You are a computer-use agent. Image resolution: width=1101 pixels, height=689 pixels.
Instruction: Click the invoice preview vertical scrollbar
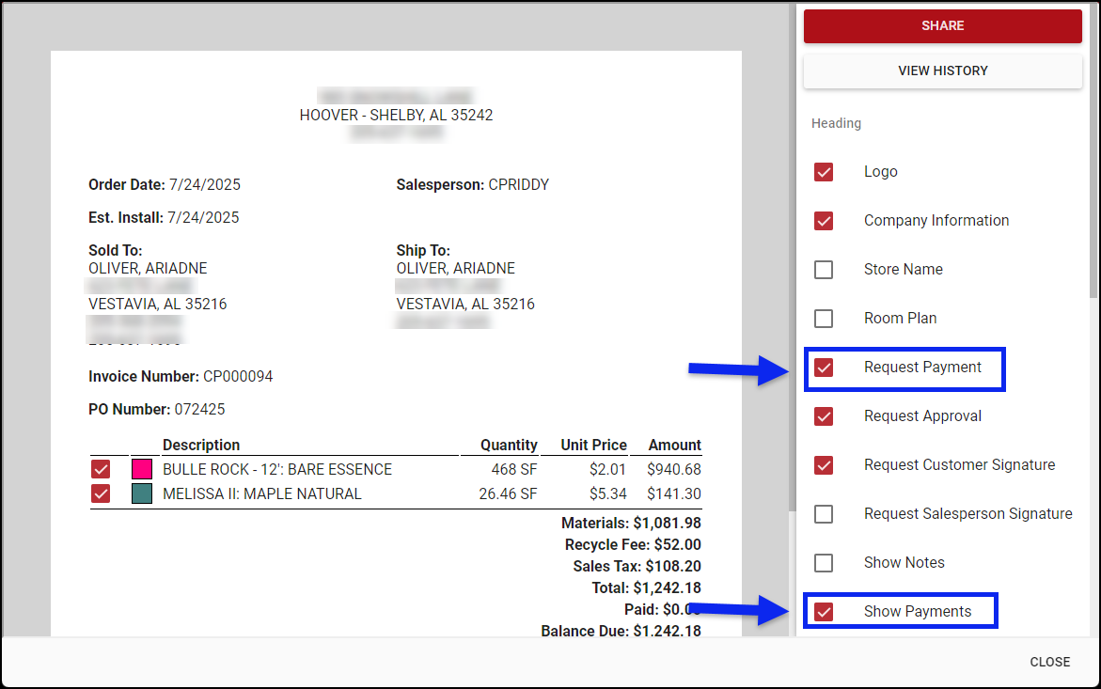[x=792, y=259]
